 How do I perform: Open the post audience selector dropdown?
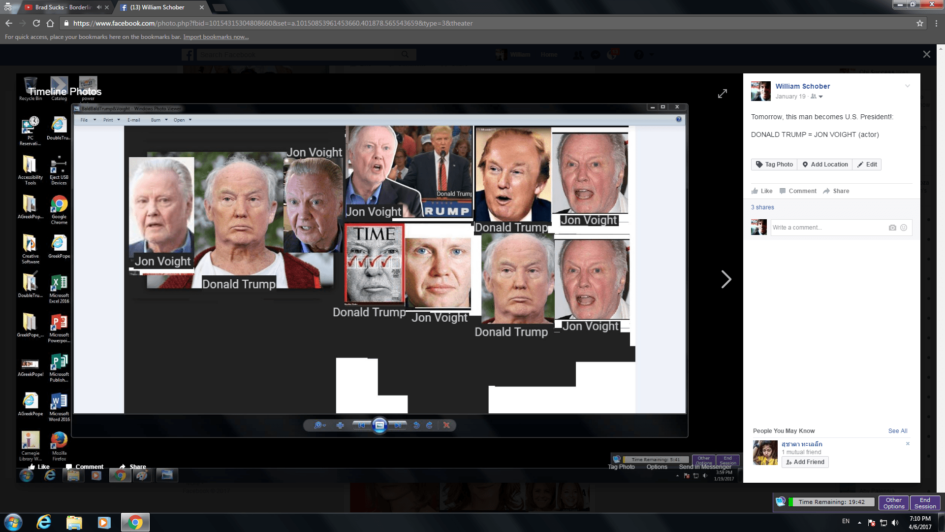coord(817,97)
